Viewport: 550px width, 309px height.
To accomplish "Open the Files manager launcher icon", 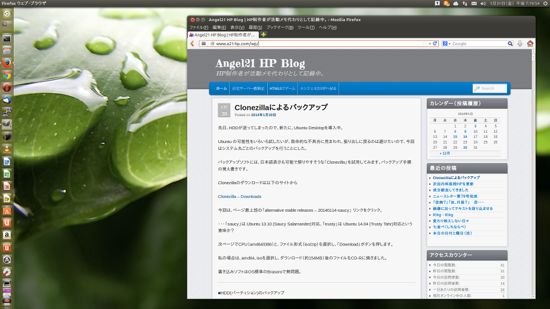I will (7, 51).
